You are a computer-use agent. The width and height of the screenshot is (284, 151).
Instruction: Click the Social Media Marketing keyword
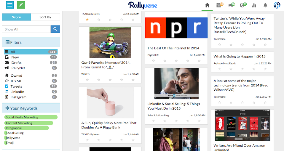tap(31, 117)
